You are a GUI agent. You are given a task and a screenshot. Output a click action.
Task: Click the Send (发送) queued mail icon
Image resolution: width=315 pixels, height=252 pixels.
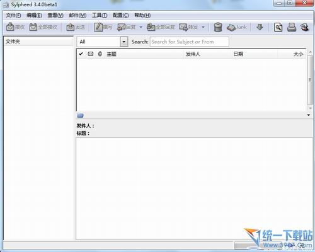(71, 27)
